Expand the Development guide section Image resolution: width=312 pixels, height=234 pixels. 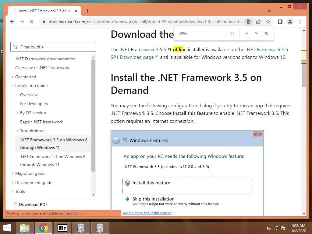[12, 183]
